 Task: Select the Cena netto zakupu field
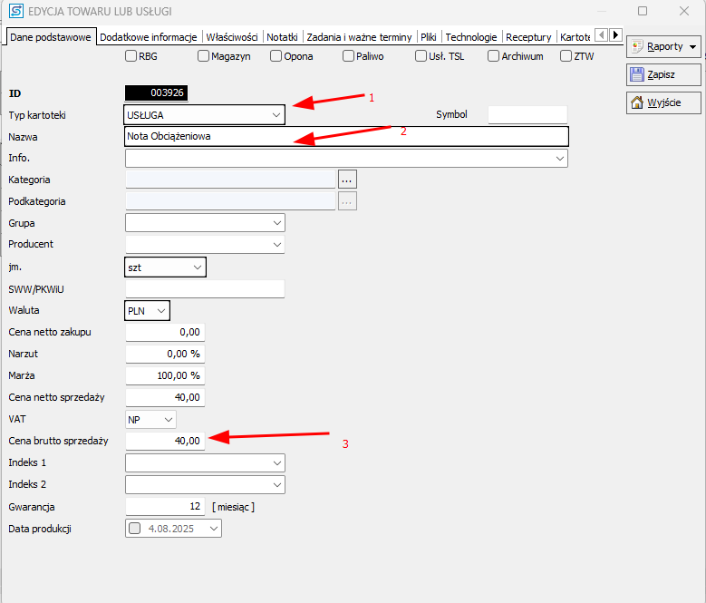pos(164,333)
